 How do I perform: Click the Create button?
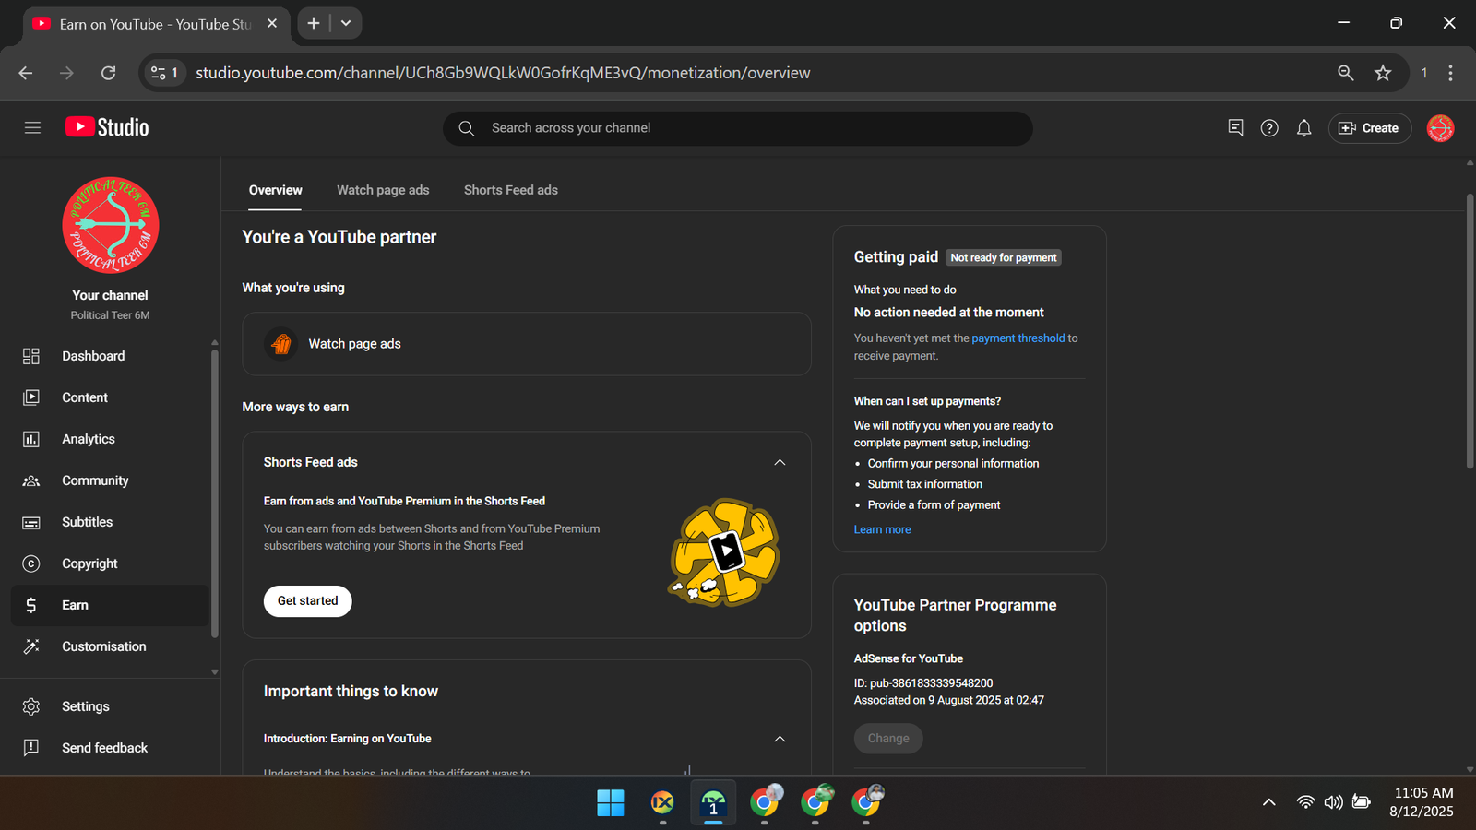[1370, 128]
